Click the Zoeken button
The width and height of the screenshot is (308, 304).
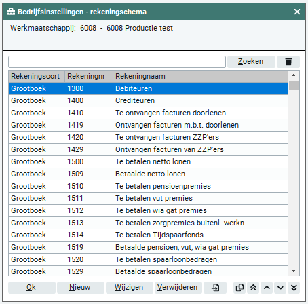pyautogui.click(x=251, y=62)
